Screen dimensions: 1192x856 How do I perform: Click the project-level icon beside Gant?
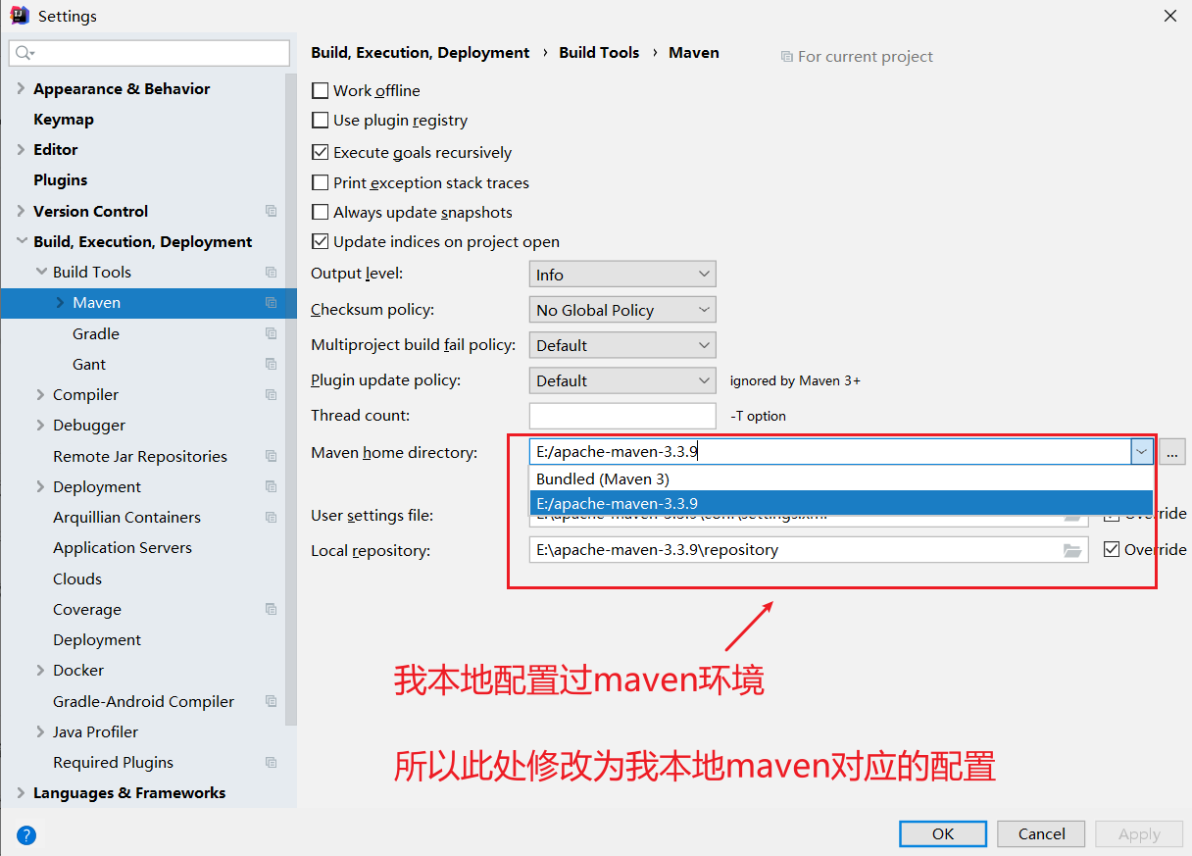click(272, 364)
